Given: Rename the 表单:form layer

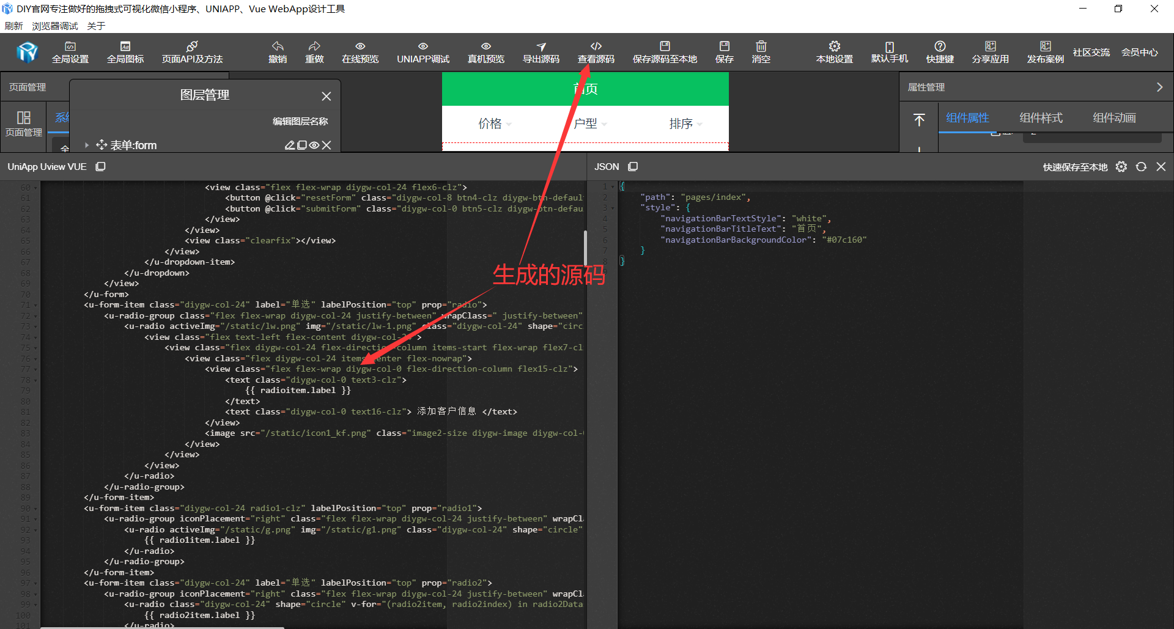Looking at the screenshot, I should (x=290, y=145).
